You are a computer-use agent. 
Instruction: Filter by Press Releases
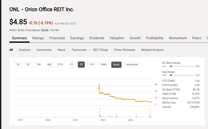point(125,50)
